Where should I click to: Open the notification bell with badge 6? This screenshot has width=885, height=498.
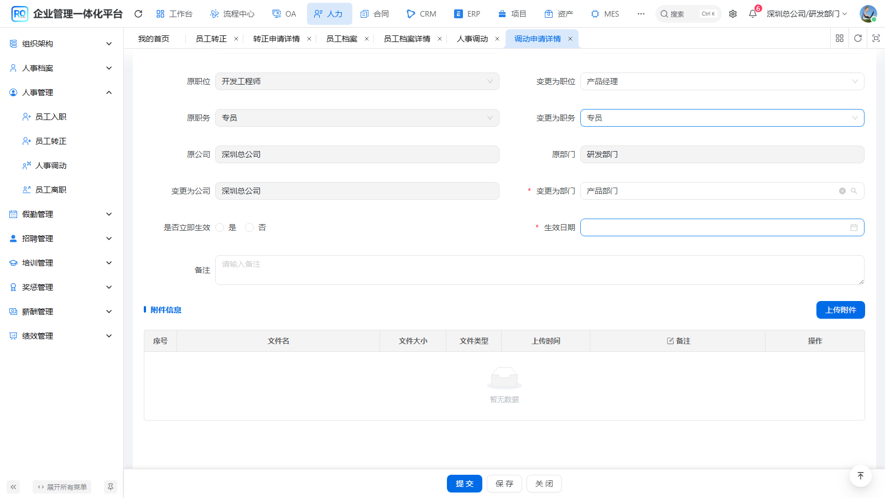(x=753, y=14)
